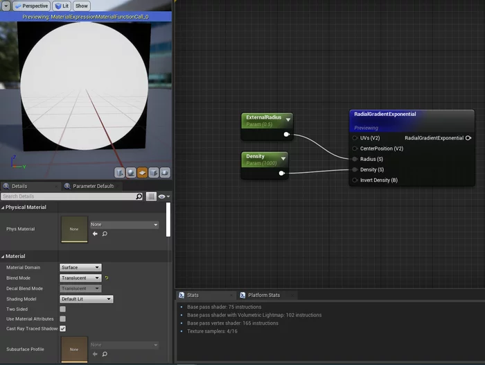Open the Shading Model dropdown
The height and width of the screenshot is (365, 485).
click(87, 299)
